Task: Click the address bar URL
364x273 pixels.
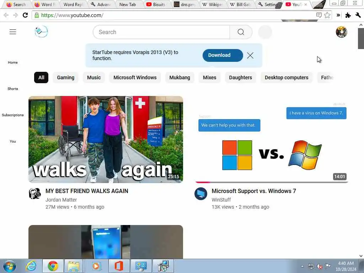Action: (x=72, y=15)
